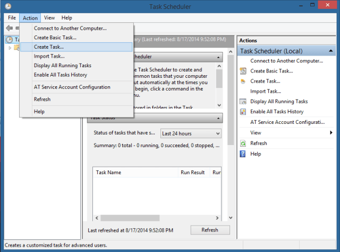Choose Display All Running Tasks in Action menu

76,66
